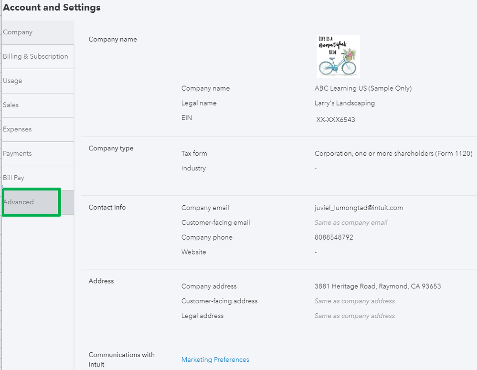Click the company phone number 8088548792
This screenshot has width=477, height=370.
coord(334,237)
